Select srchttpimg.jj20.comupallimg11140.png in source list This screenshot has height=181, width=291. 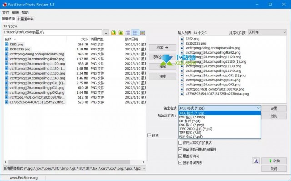click(x=37, y=78)
